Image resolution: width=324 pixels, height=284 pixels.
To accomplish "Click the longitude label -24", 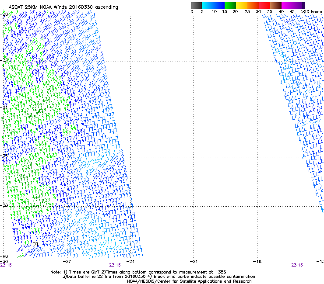I will 130,262.
